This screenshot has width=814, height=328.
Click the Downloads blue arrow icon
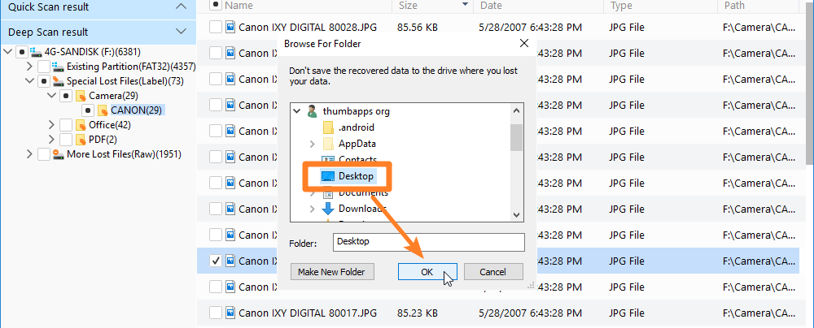(x=328, y=209)
